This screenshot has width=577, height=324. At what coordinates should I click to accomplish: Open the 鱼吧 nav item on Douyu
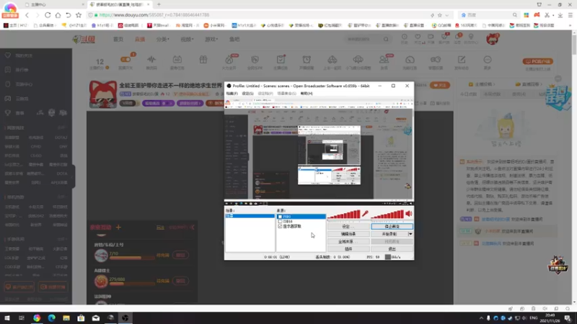234,40
